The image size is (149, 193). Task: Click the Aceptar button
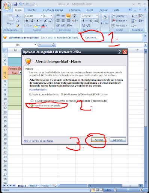coord(99,140)
